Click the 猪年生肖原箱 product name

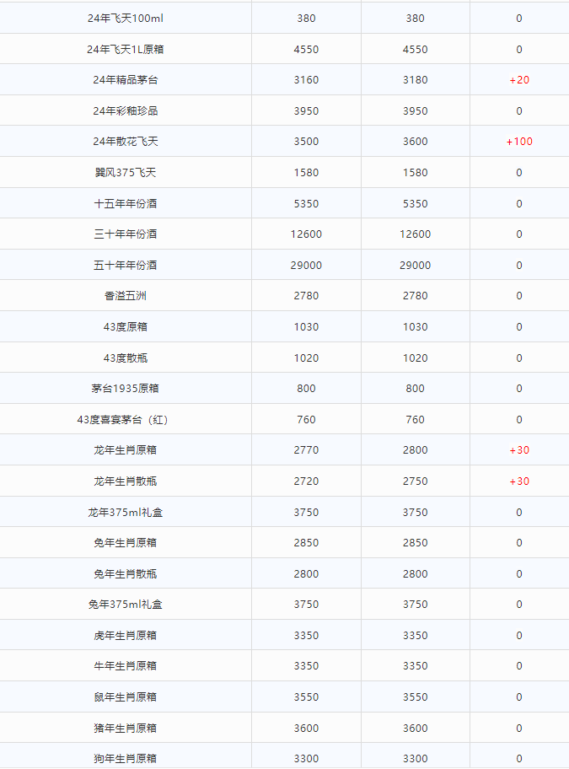126,729
